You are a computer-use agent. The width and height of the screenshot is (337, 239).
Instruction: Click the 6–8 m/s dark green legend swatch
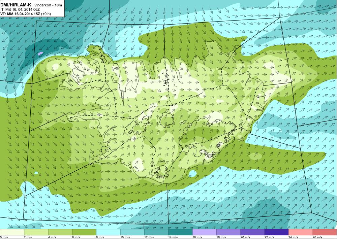(x=84, y=232)
